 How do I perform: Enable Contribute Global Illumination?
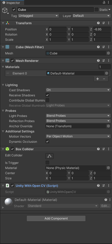click(x=47, y=100)
